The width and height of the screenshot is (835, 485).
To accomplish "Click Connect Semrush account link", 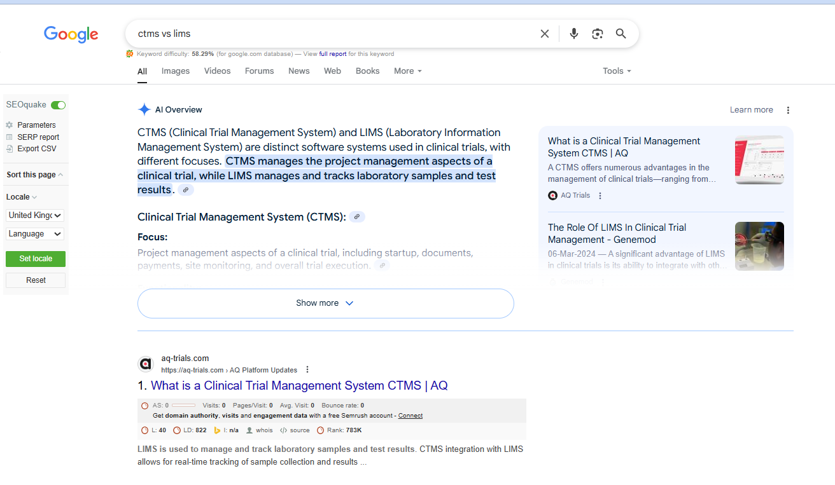I will [410, 416].
